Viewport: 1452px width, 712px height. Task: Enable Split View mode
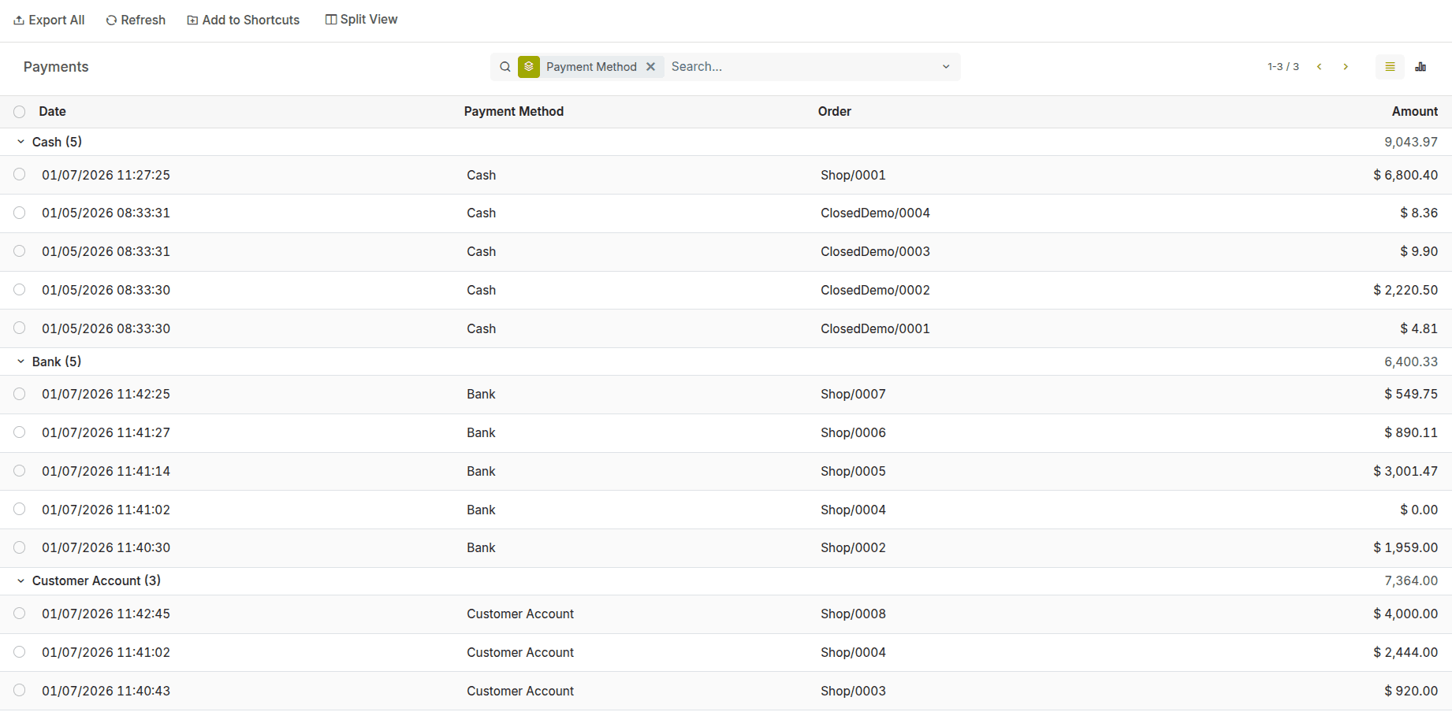point(360,19)
